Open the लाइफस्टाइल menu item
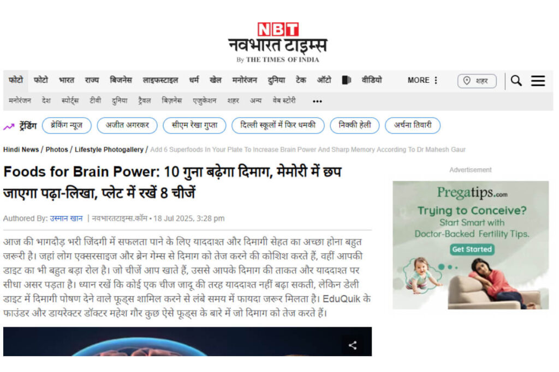 [x=160, y=80]
